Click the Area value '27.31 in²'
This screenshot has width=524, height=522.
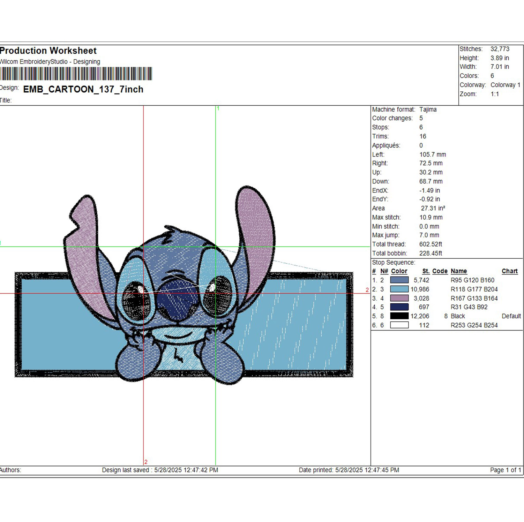(433, 208)
